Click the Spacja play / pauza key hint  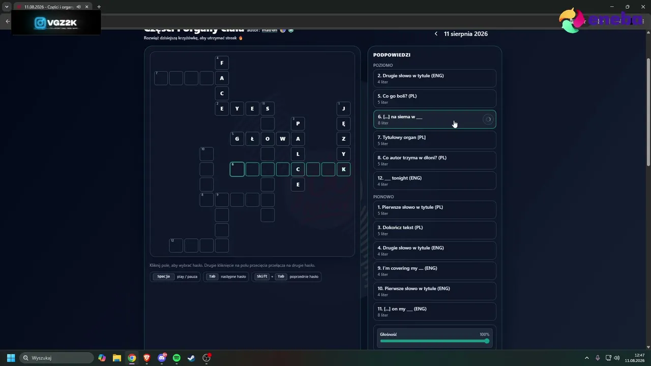pyautogui.click(x=175, y=277)
